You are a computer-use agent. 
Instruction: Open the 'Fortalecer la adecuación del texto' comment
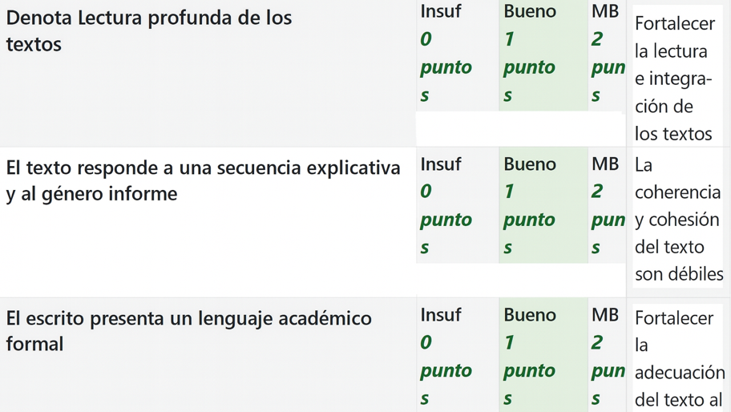tap(678, 358)
